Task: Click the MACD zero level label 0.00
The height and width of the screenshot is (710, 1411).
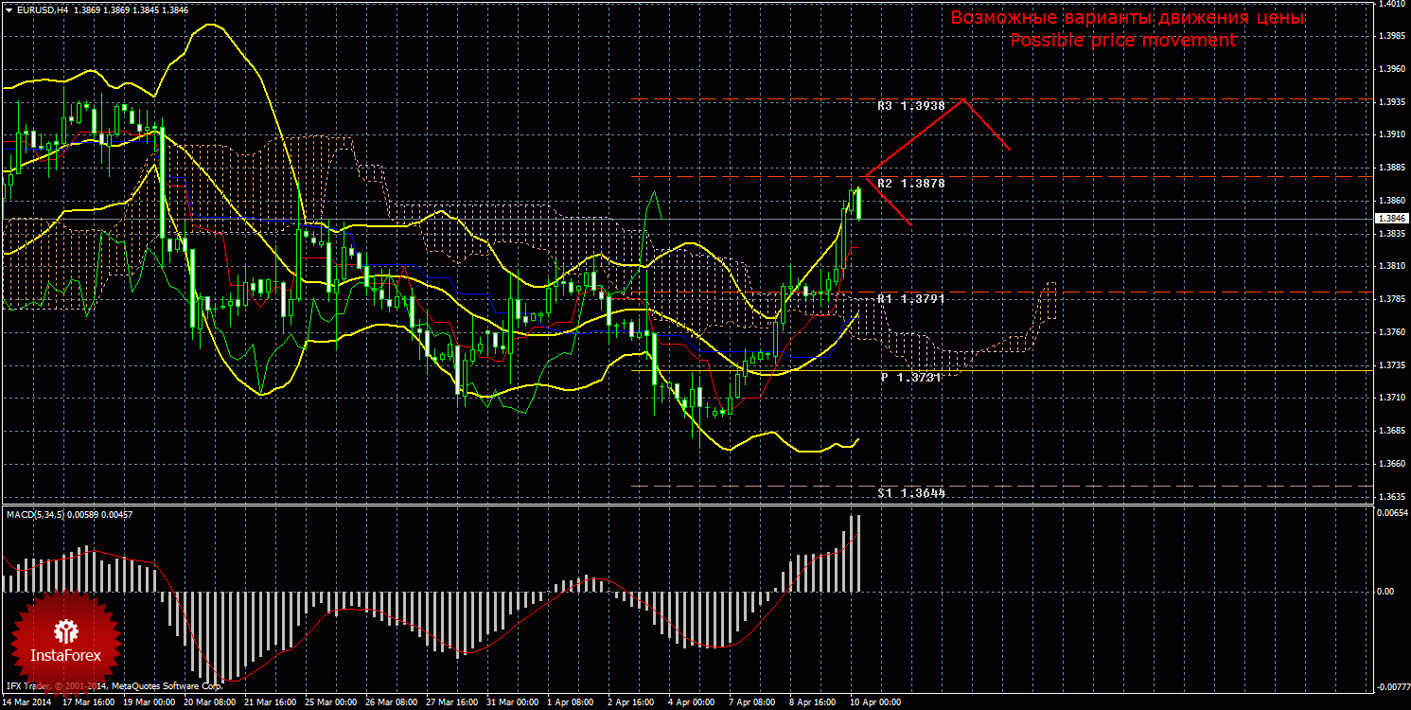Action: (1386, 592)
